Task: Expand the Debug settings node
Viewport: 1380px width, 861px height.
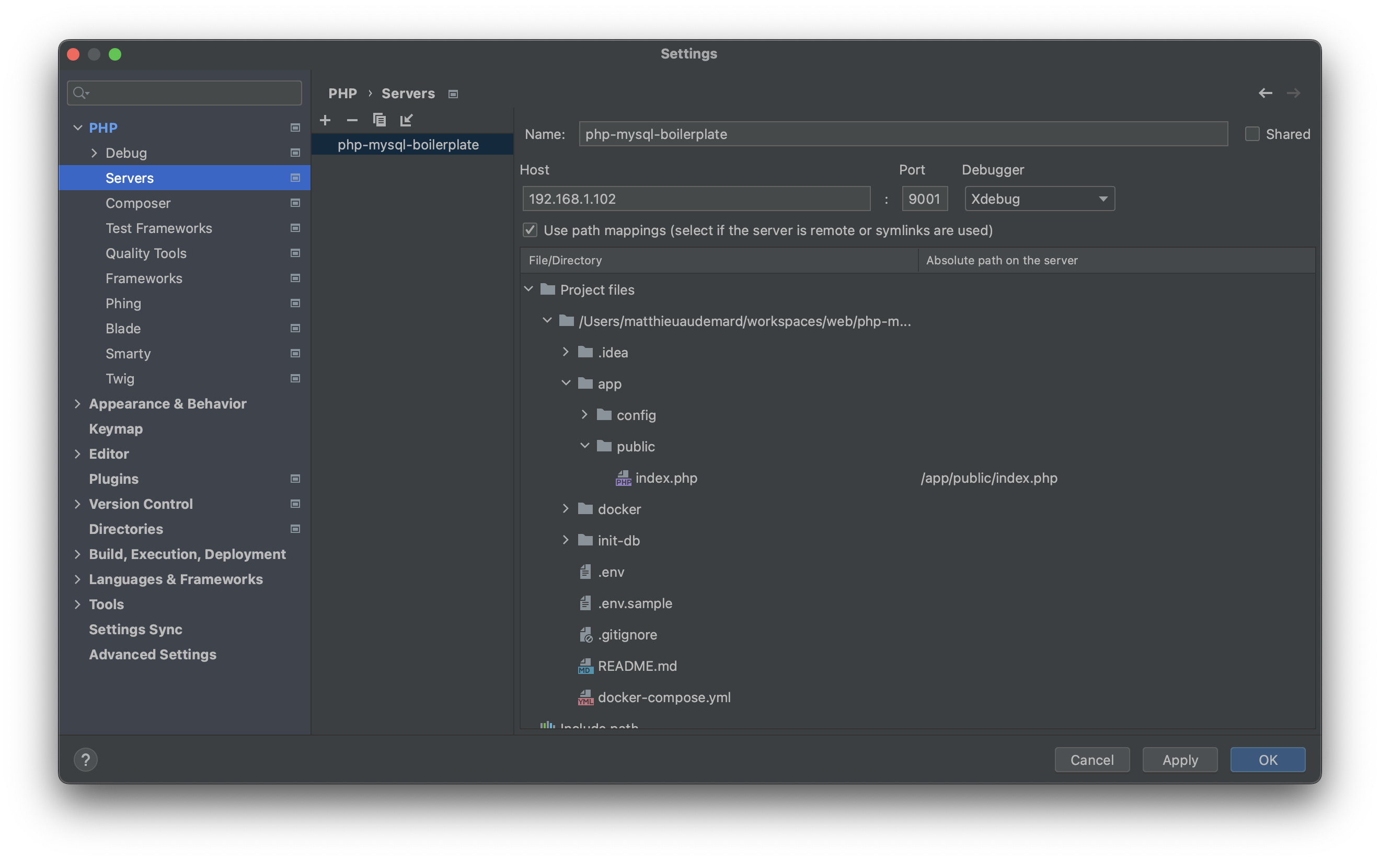Action: pos(94,153)
